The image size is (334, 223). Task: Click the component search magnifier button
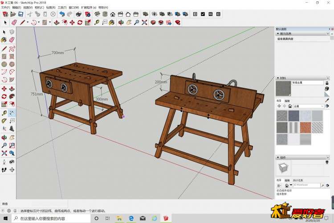click(323, 186)
